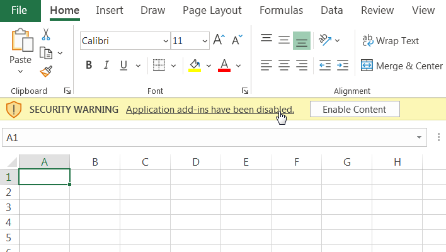
Task: Expand the font size dropdown
Action: [x=205, y=41]
